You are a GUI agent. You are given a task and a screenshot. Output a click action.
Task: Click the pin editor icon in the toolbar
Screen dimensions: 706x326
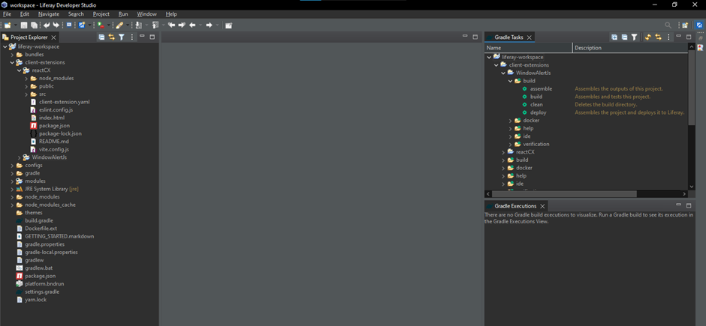(229, 25)
